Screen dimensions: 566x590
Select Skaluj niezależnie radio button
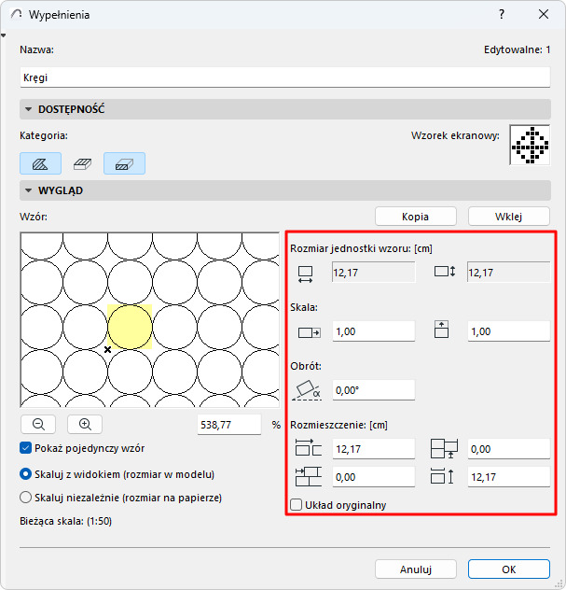click(25, 498)
